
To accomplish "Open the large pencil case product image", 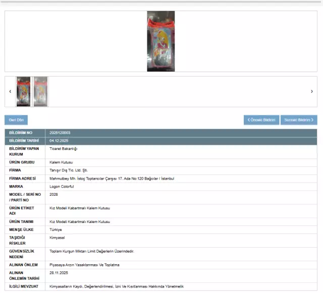I will (160, 41).
